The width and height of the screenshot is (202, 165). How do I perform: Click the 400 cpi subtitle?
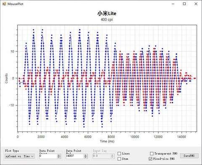pyautogui.click(x=107, y=19)
